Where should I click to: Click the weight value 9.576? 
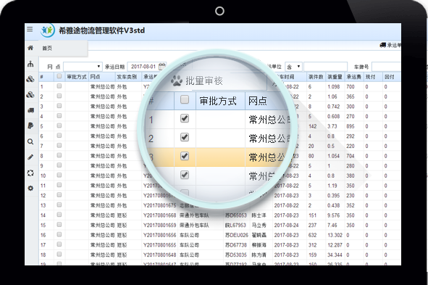pyautogui.click(x=334, y=215)
